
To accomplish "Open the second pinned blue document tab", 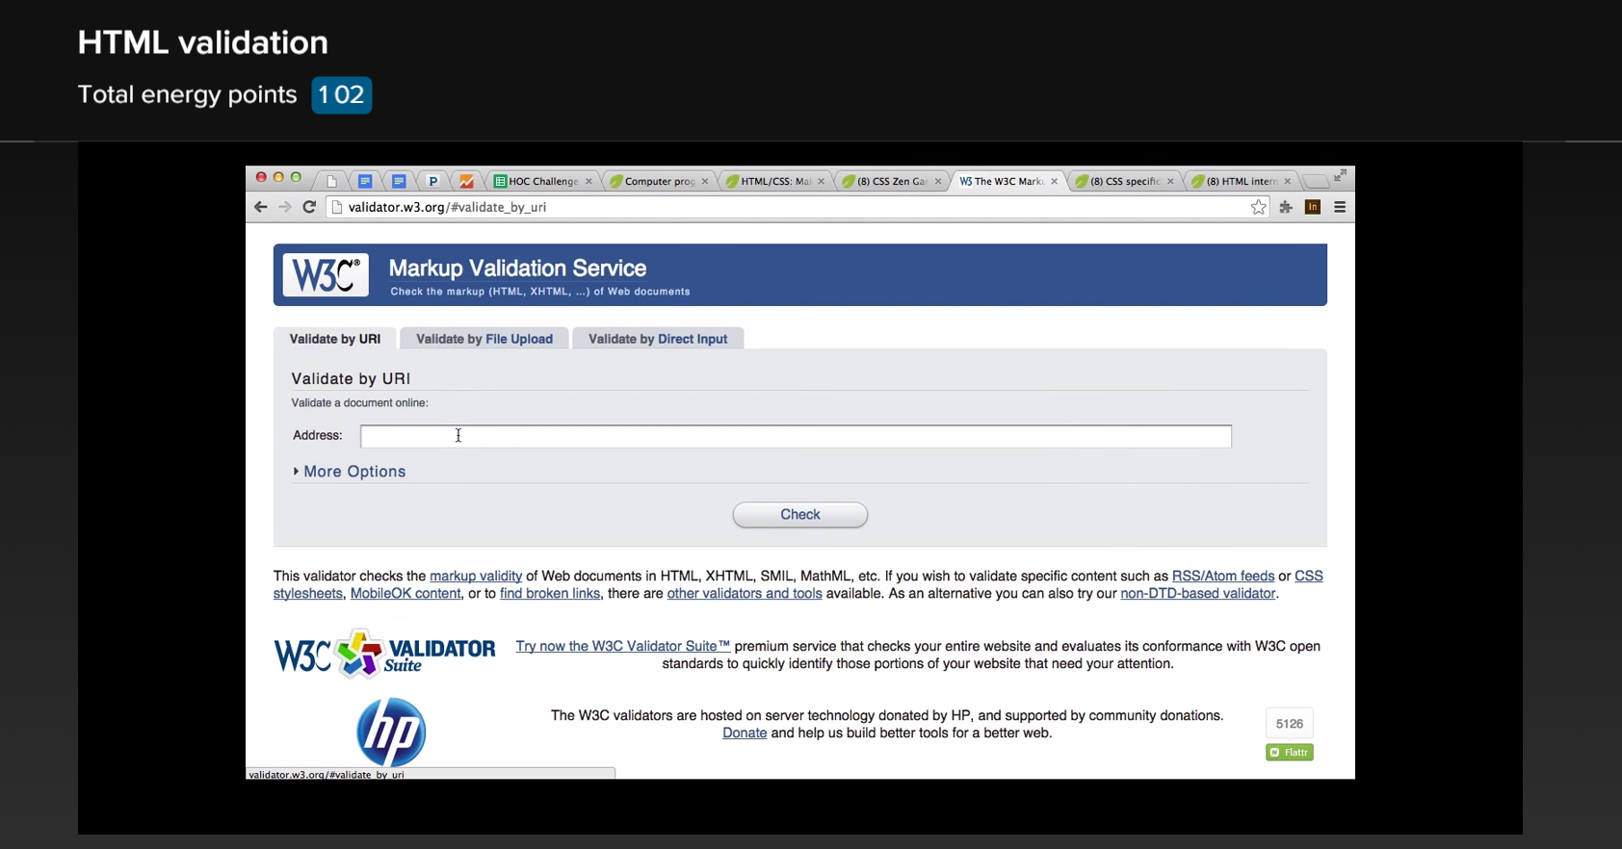I will (399, 181).
